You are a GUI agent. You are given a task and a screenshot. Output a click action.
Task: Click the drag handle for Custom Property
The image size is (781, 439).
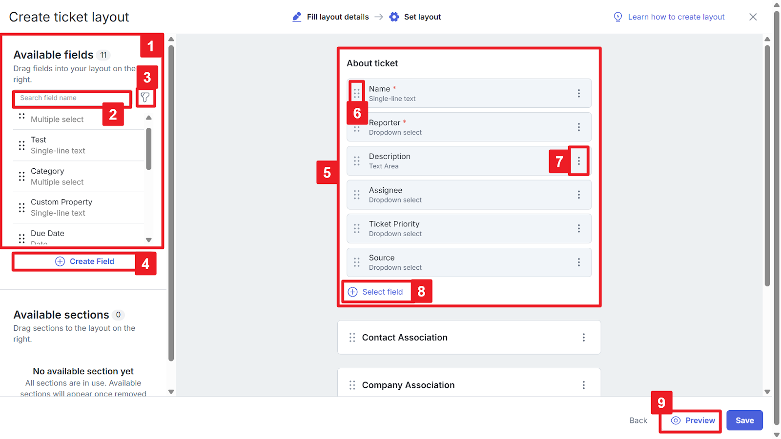tap(21, 207)
